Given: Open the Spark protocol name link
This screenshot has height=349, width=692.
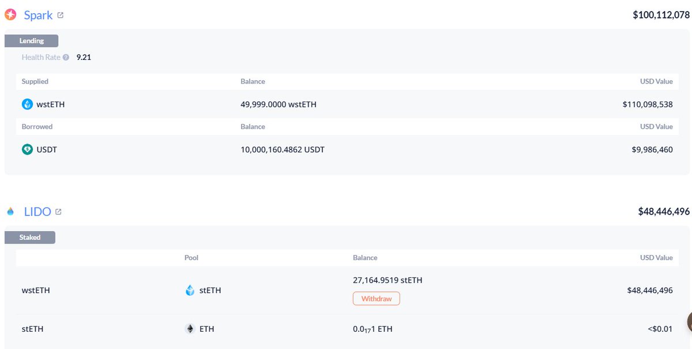Looking at the screenshot, I should [x=38, y=16].
